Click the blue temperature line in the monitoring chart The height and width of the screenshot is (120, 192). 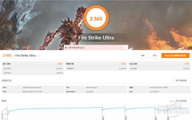[x=55, y=108]
